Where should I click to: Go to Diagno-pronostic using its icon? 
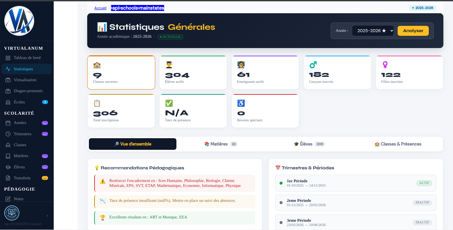[x=8, y=91]
